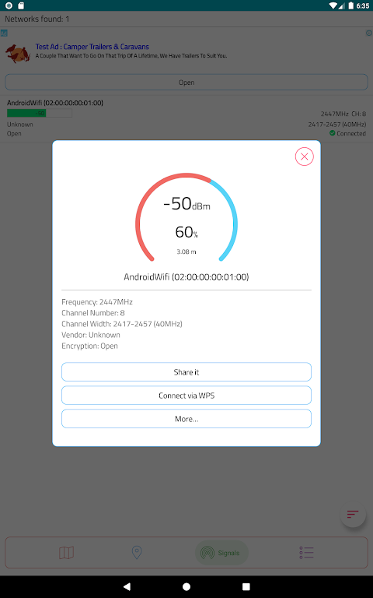373x598 pixels.
Task: Click AndroidWifi network name in background list
Action: tap(55, 103)
